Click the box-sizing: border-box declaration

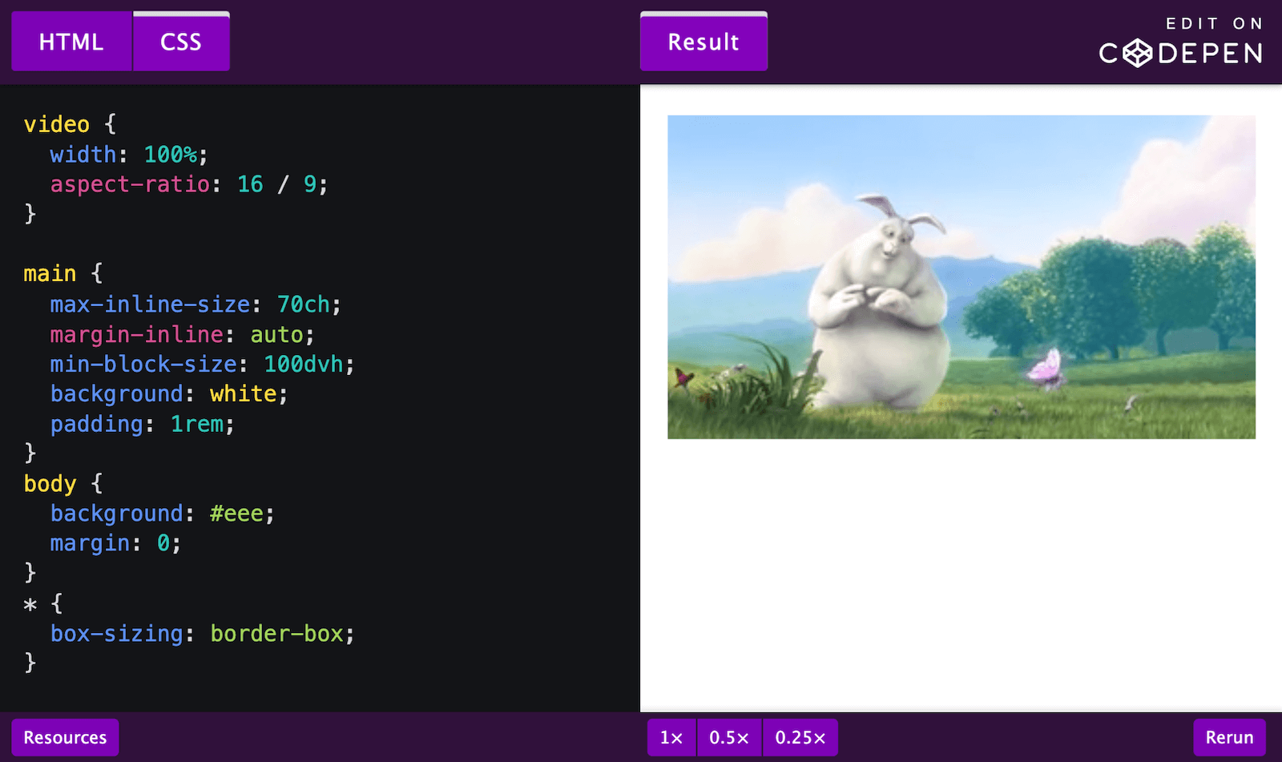(201, 633)
